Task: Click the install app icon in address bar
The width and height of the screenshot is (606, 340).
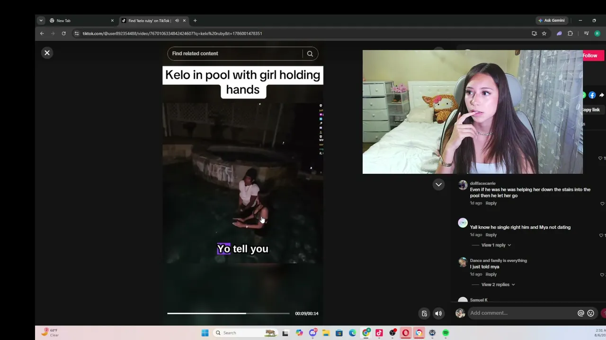Action: tap(535, 34)
